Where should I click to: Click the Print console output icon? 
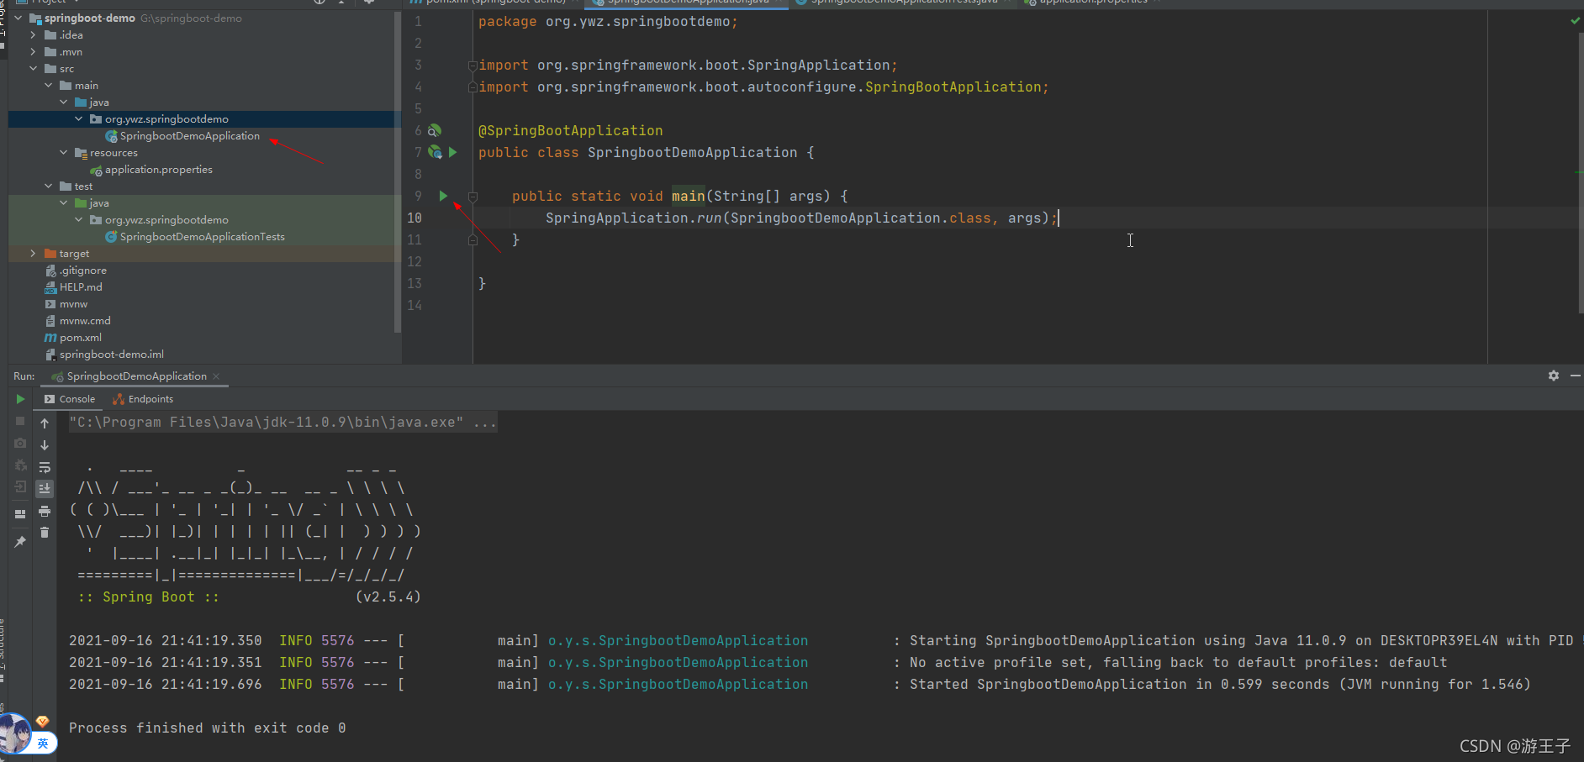pyautogui.click(x=45, y=511)
